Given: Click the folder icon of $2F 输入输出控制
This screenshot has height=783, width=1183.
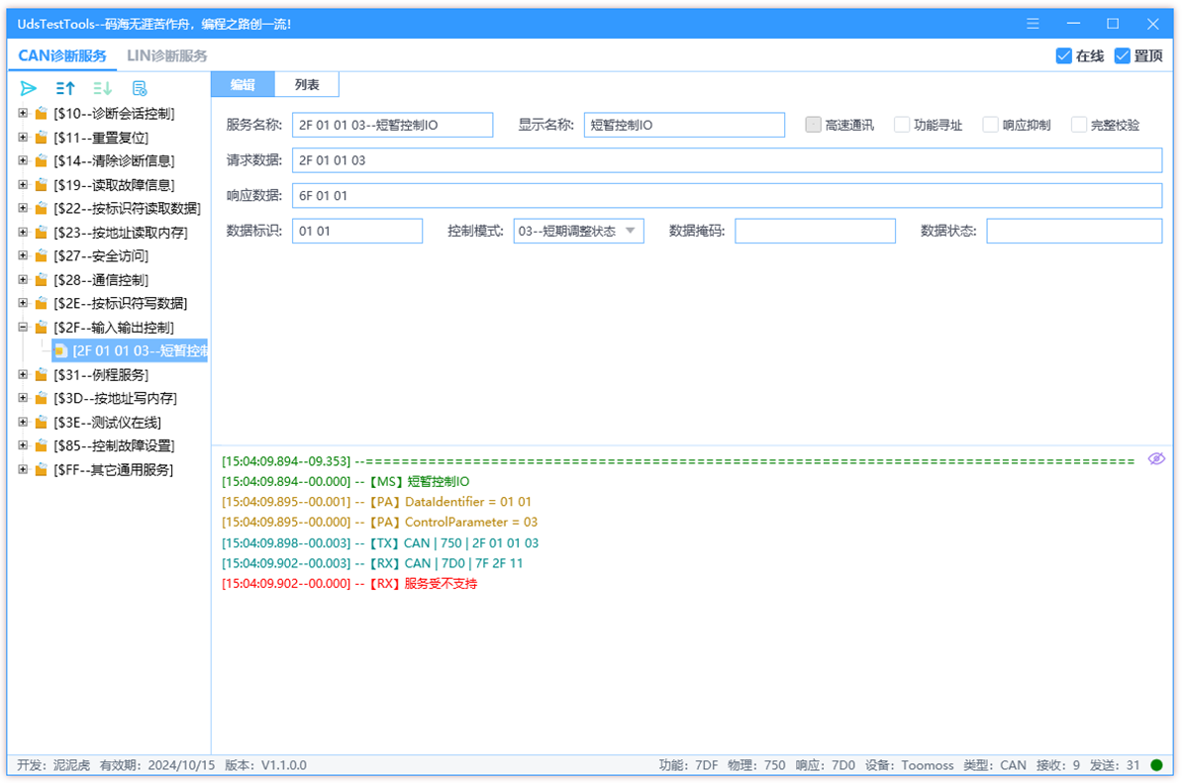Looking at the screenshot, I should [x=42, y=328].
